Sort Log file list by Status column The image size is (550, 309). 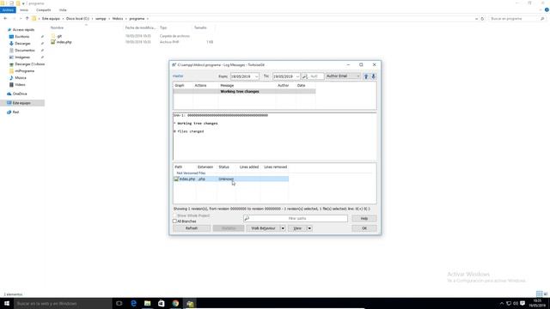tap(223, 167)
